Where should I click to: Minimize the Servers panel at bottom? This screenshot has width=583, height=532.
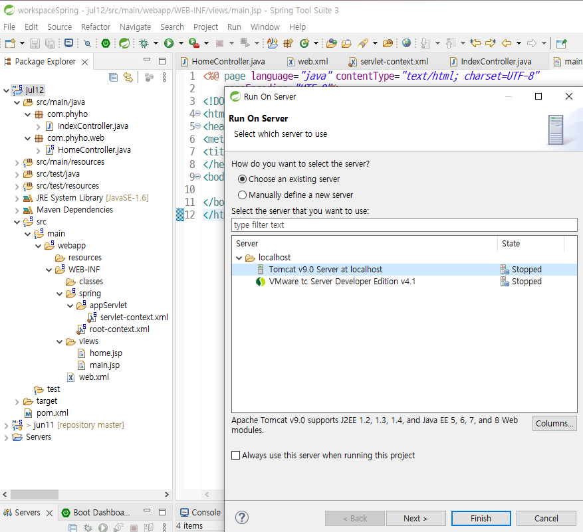click(x=147, y=511)
